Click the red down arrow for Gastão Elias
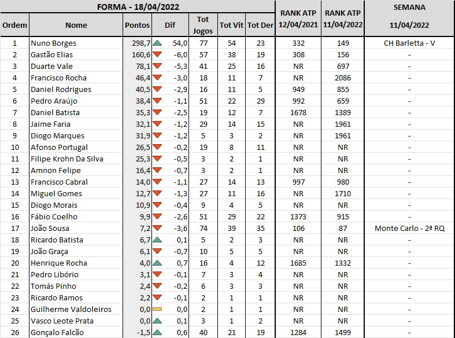455x338 pixels. coord(157,54)
